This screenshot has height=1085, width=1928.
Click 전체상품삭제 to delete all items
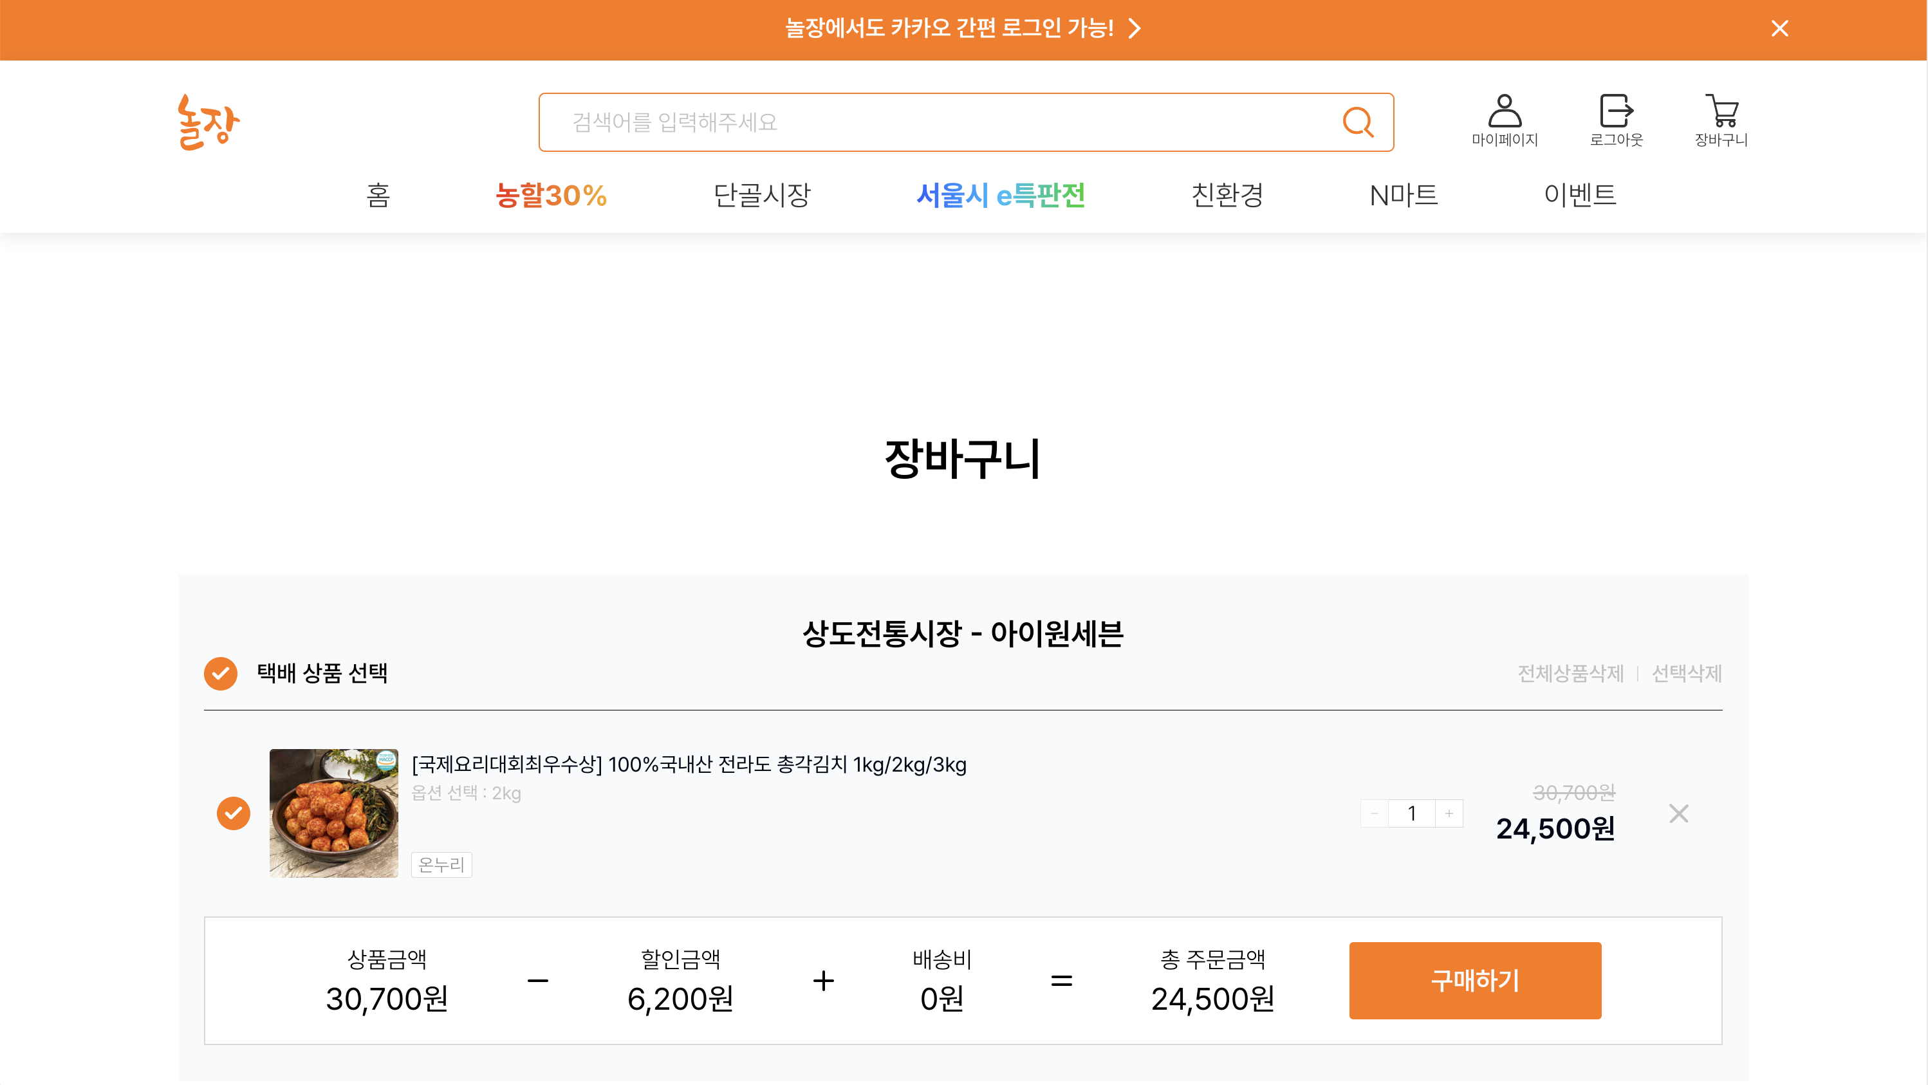[x=1571, y=673]
